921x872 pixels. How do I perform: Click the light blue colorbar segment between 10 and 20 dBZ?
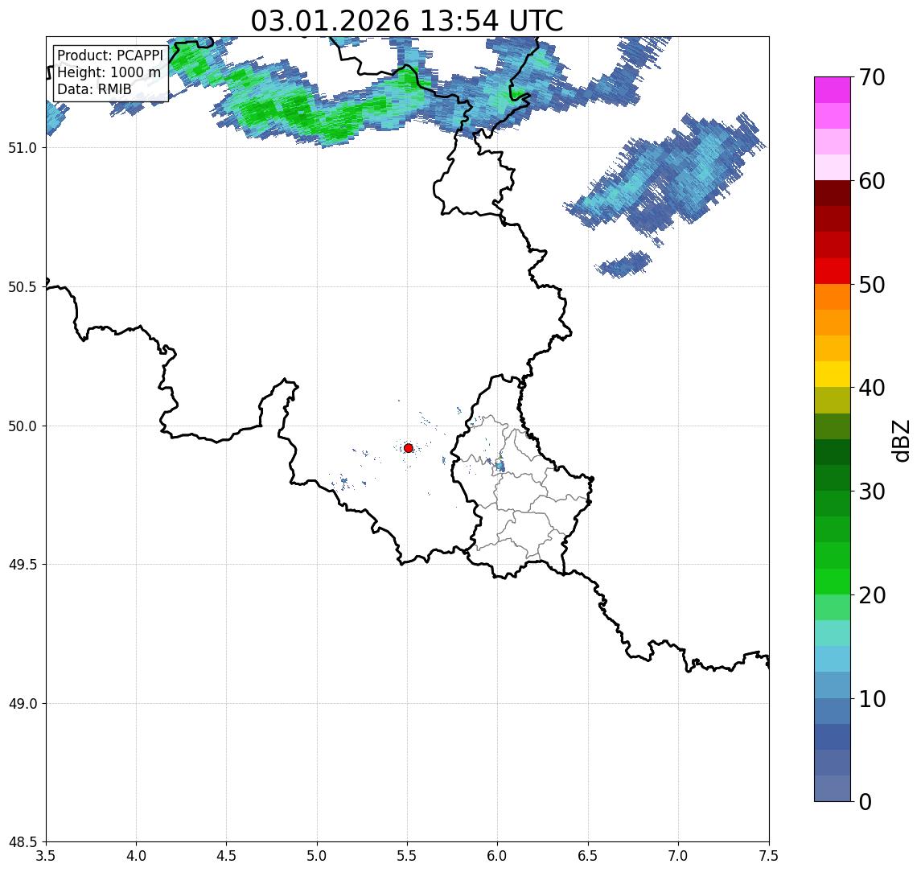833,659
